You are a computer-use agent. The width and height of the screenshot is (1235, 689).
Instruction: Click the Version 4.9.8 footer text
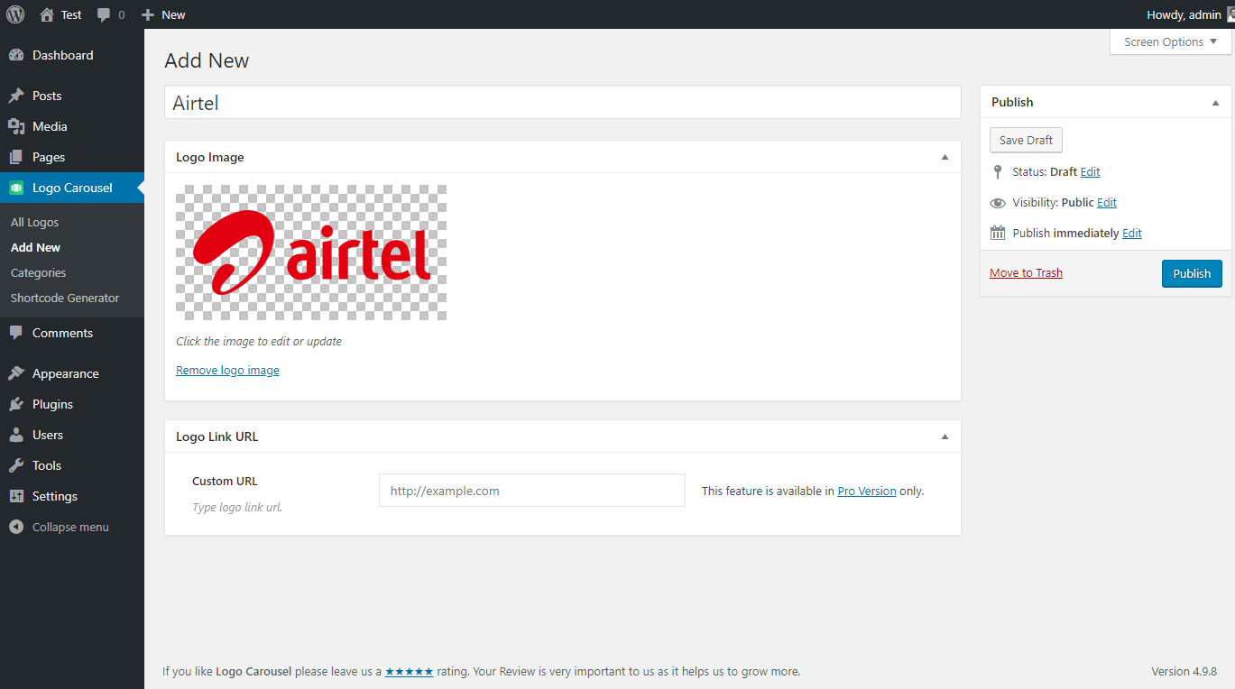(1184, 671)
